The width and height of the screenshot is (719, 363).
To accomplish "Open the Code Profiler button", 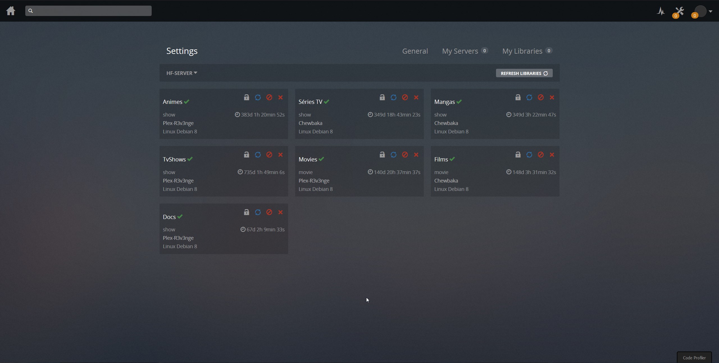I will coord(694,358).
